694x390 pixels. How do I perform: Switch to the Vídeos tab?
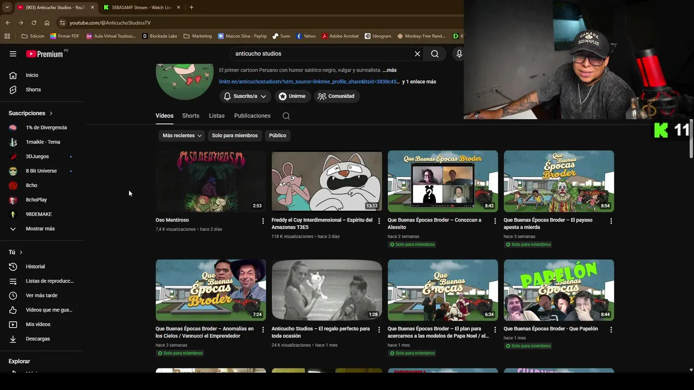coord(164,116)
